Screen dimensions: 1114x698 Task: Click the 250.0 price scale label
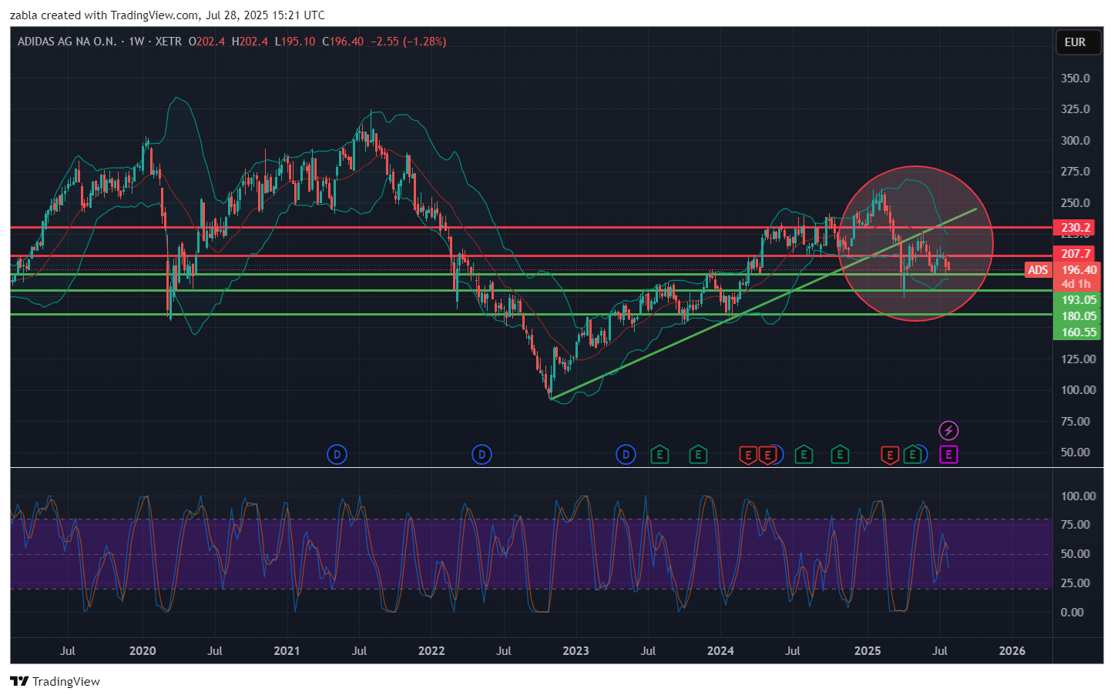1075,203
